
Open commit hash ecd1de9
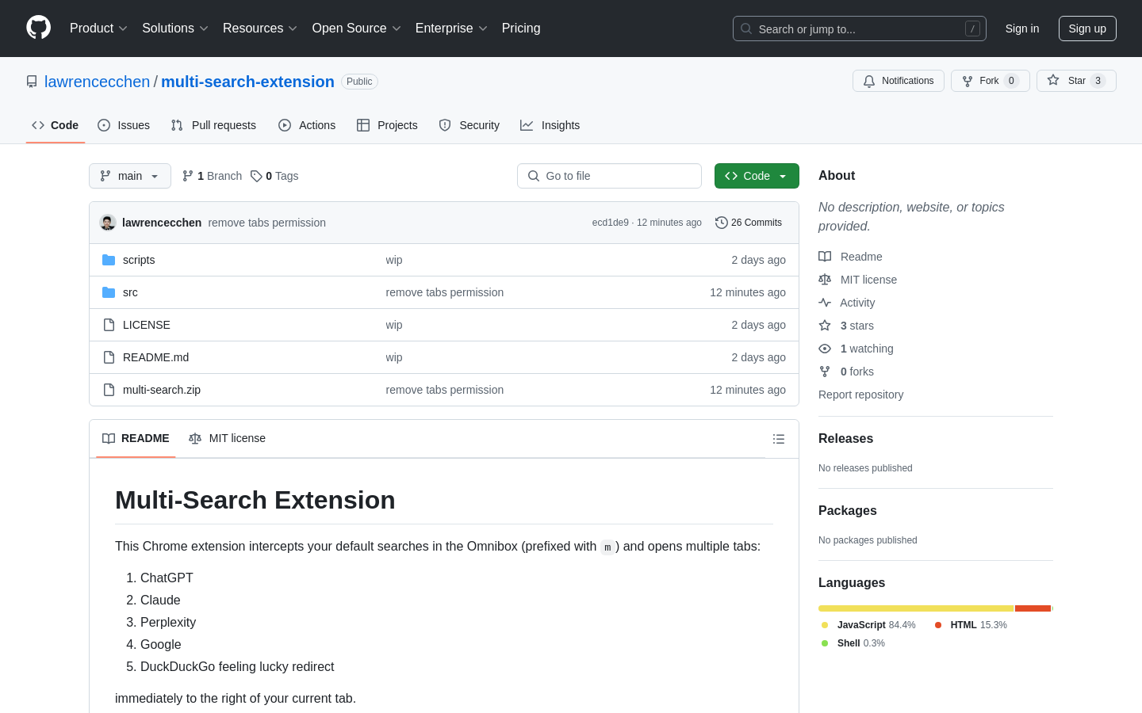coord(610,223)
